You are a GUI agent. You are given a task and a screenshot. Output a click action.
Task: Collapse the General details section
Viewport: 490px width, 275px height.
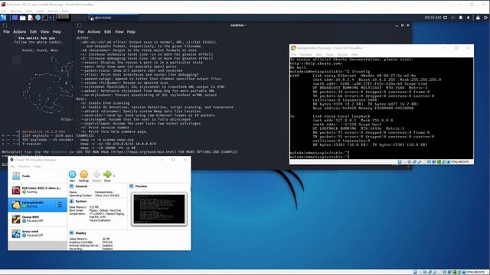pos(81,186)
